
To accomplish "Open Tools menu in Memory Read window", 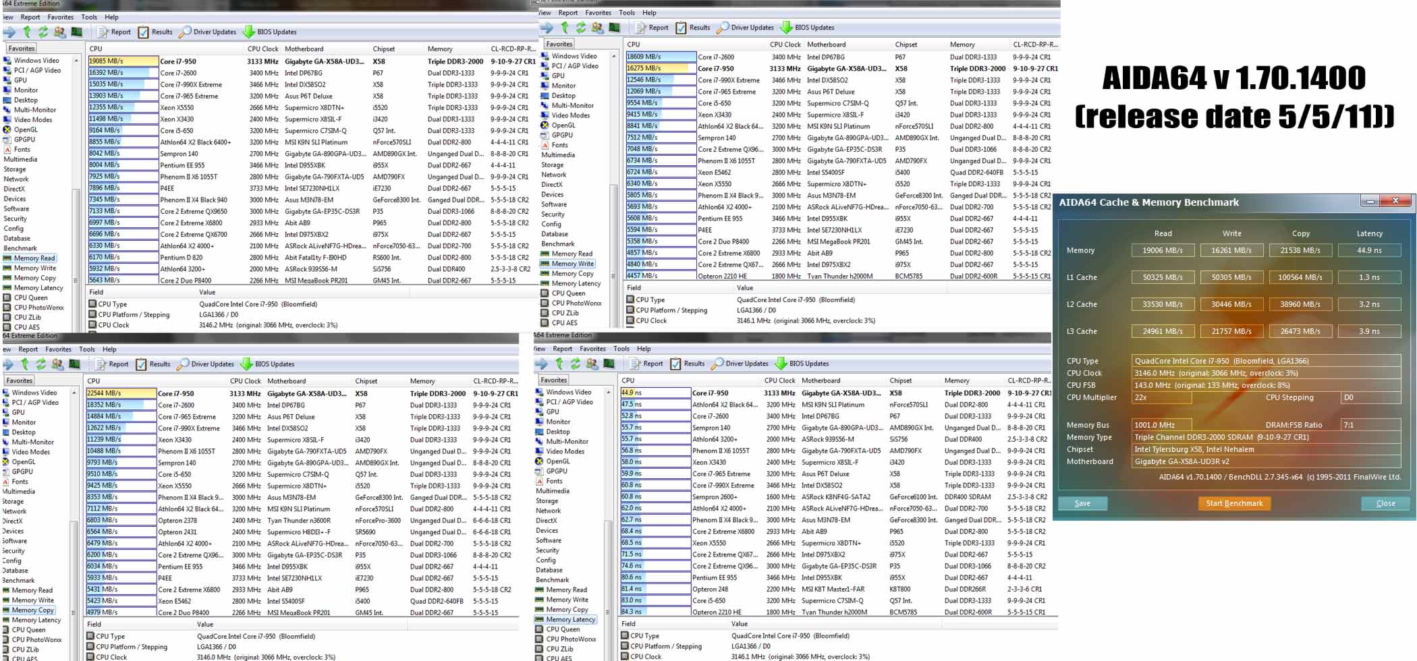I will (x=89, y=17).
